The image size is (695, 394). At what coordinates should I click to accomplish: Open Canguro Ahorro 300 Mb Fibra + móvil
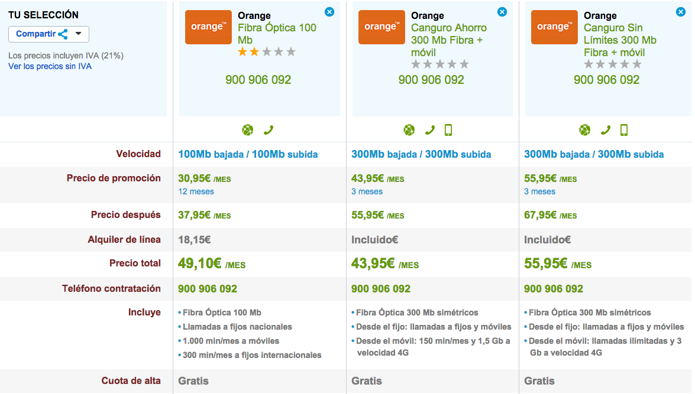point(449,40)
